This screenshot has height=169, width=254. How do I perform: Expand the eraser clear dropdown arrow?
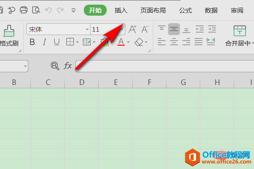tap(146, 42)
